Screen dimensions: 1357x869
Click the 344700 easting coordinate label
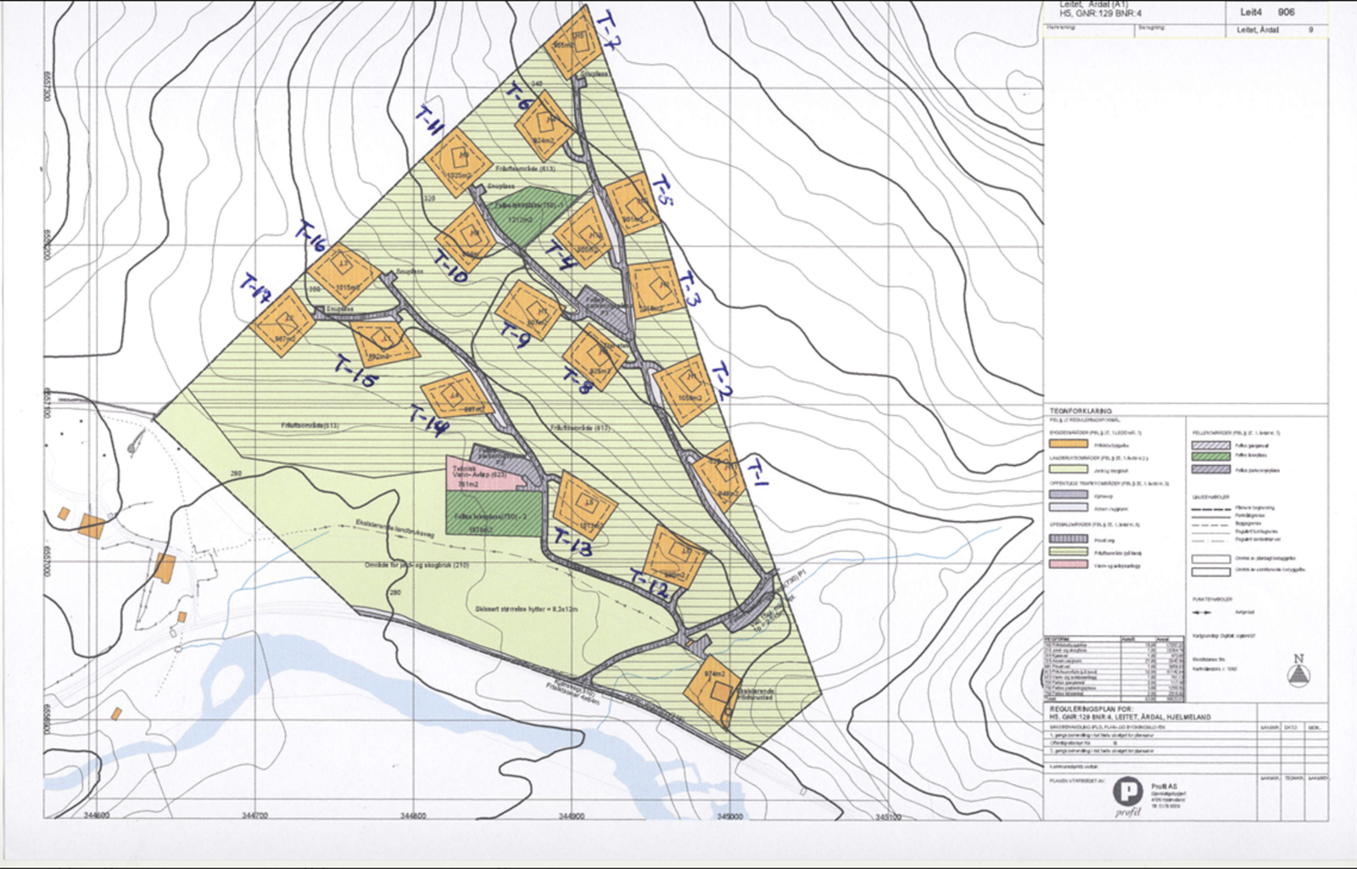pos(254,816)
